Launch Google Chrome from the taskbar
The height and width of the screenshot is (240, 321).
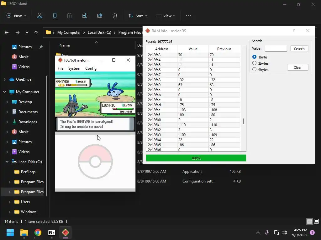point(38,232)
